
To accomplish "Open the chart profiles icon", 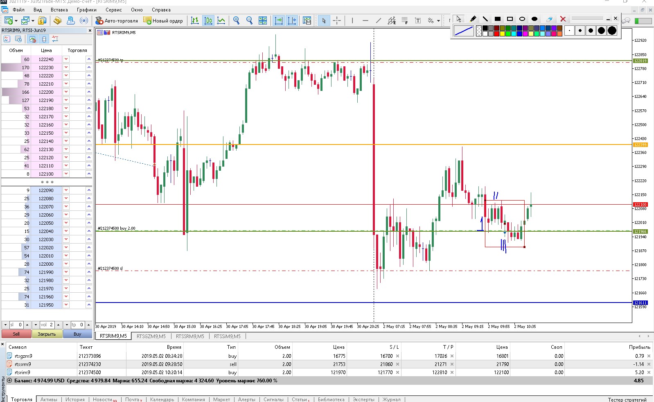I will [25, 20].
